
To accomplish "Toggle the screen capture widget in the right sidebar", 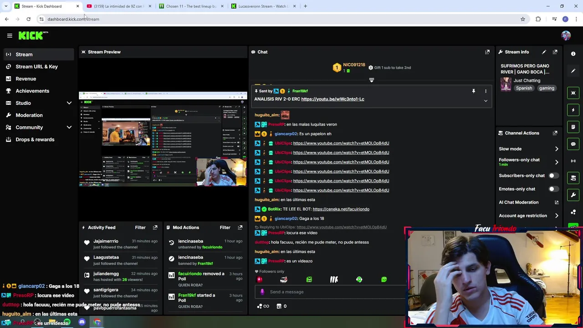I will pyautogui.click(x=573, y=93).
